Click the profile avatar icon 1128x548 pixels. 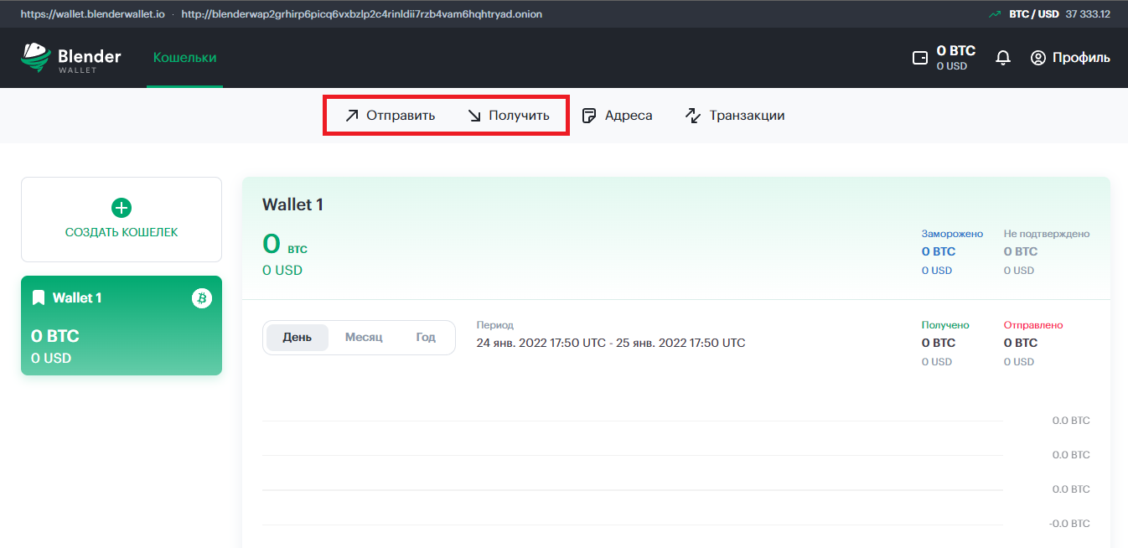coord(1038,58)
